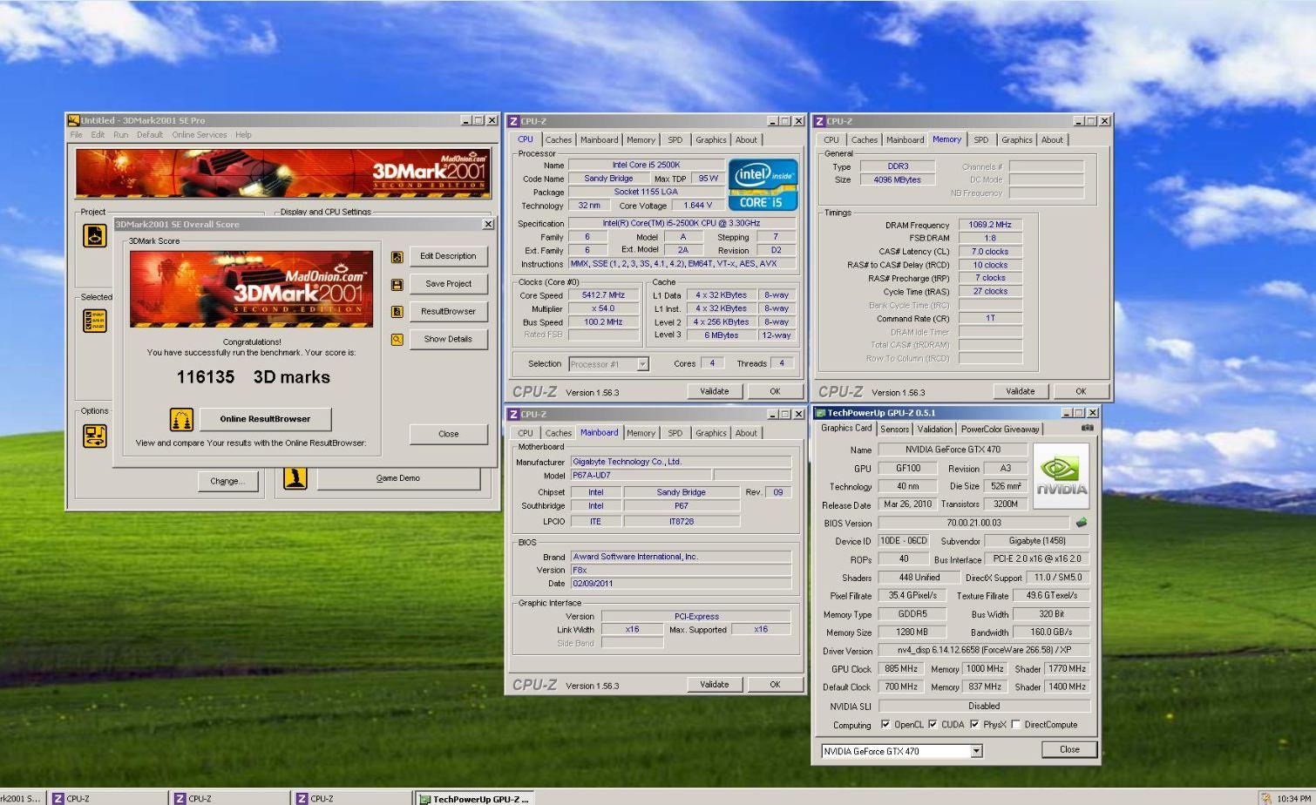
Task: Click the taskbar clock showing 10:34 PM
Action: [x=1292, y=799]
